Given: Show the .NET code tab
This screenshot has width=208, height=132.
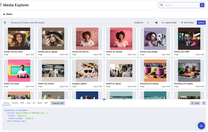Looking at the screenshot, I should (x=46, y=103).
